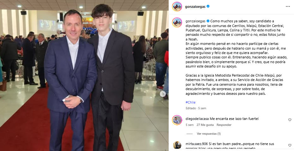Open diegodellacasa's profile avatar
This screenshot has width=294, height=151.
[177, 120]
